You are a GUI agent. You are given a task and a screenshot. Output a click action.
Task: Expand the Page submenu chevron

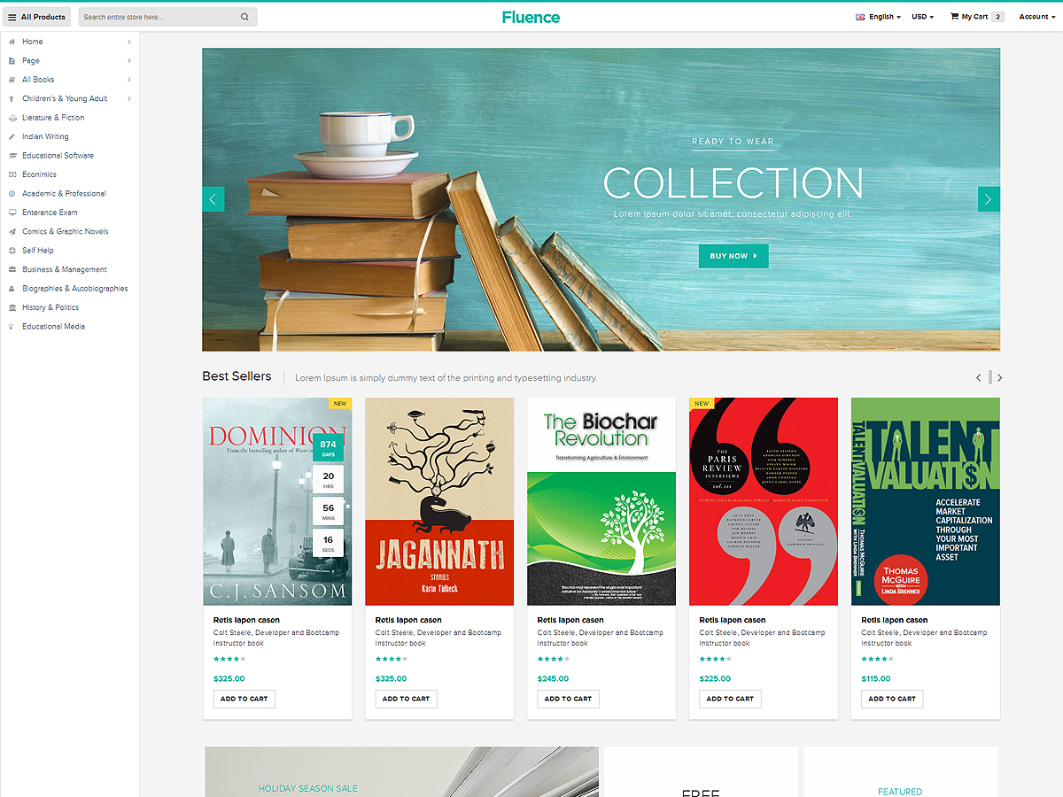128,61
